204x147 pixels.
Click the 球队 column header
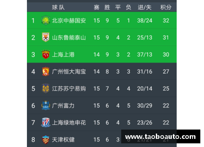[58, 7]
